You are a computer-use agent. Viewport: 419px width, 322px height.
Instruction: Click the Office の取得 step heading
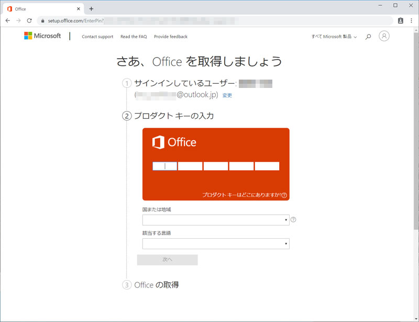click(157, 285)
